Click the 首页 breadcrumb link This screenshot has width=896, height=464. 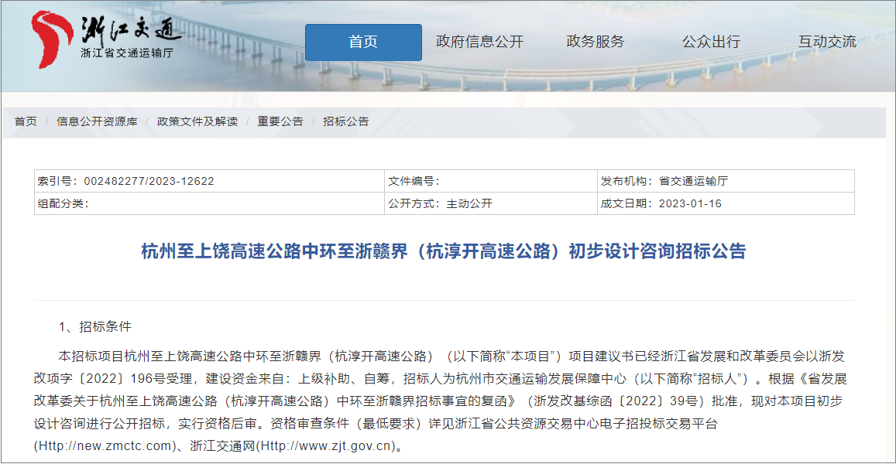(26, 121)
